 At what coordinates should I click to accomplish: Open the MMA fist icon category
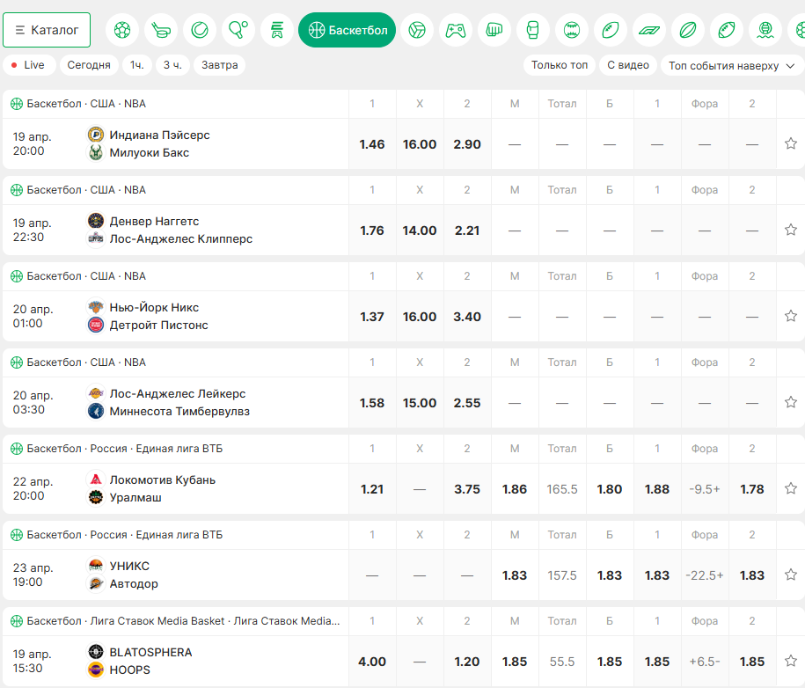pyautogui.click(x=494, y=30)
